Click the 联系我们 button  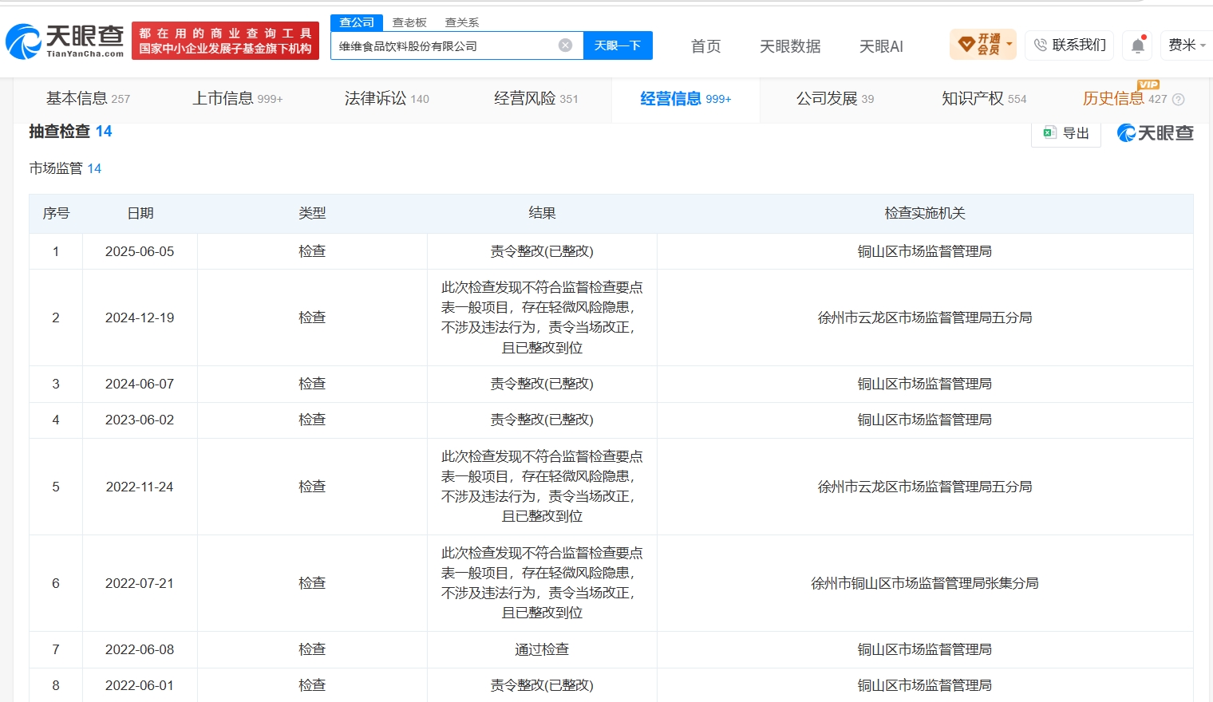[1070, 45]
